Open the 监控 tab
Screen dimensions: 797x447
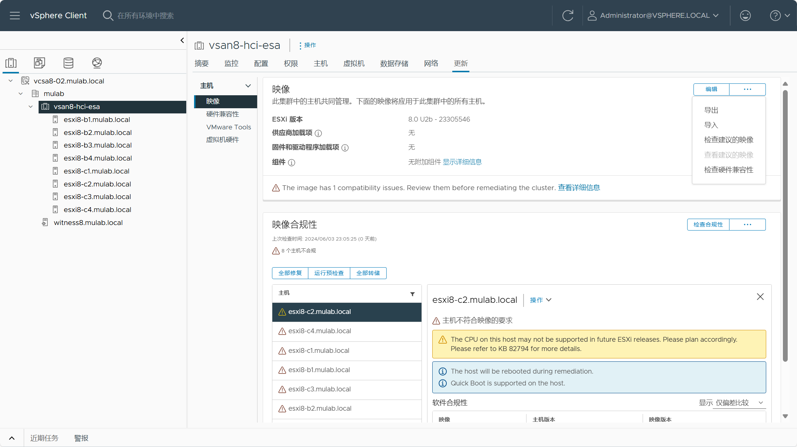[231, 63]
